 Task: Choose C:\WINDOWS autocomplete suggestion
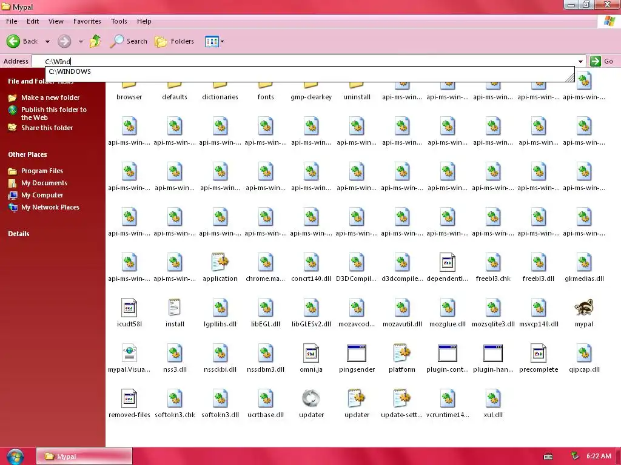pos(310,71)
